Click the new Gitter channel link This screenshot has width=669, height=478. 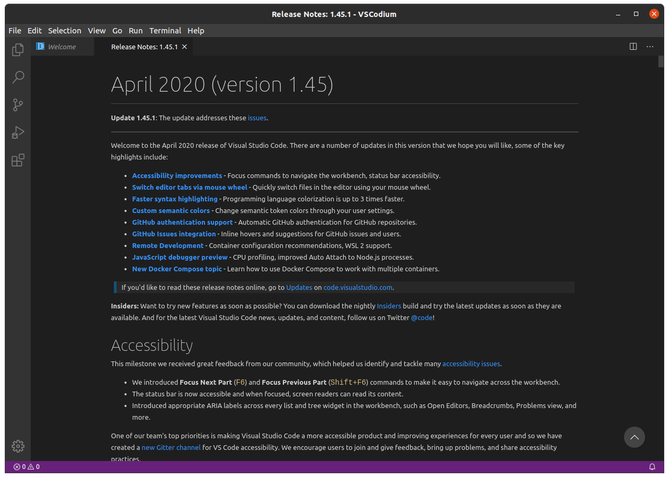click(171, 447)
